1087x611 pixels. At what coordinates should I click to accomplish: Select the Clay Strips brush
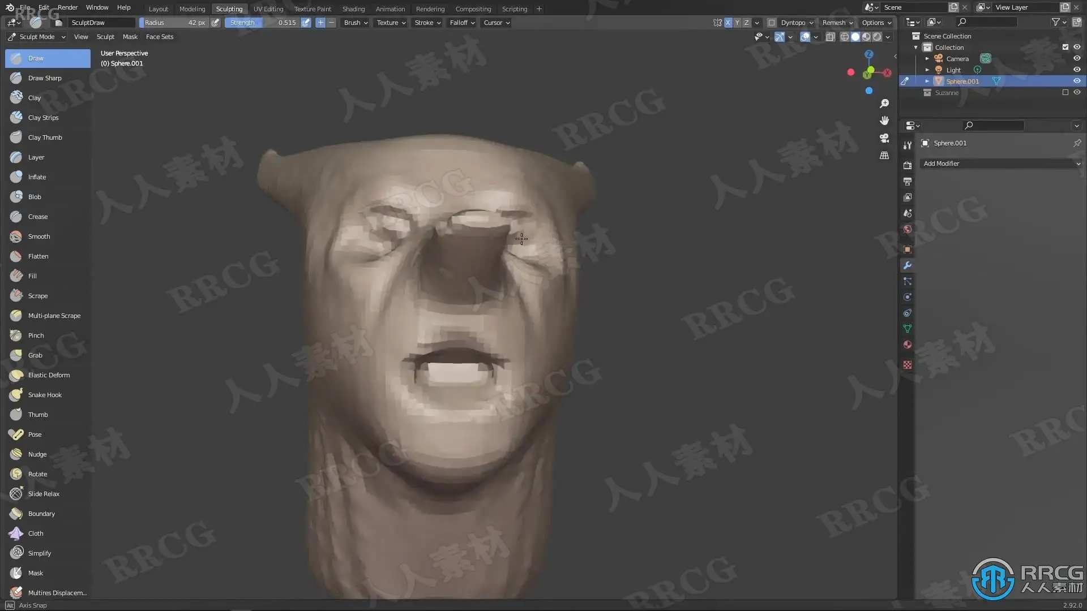(43, 118)
